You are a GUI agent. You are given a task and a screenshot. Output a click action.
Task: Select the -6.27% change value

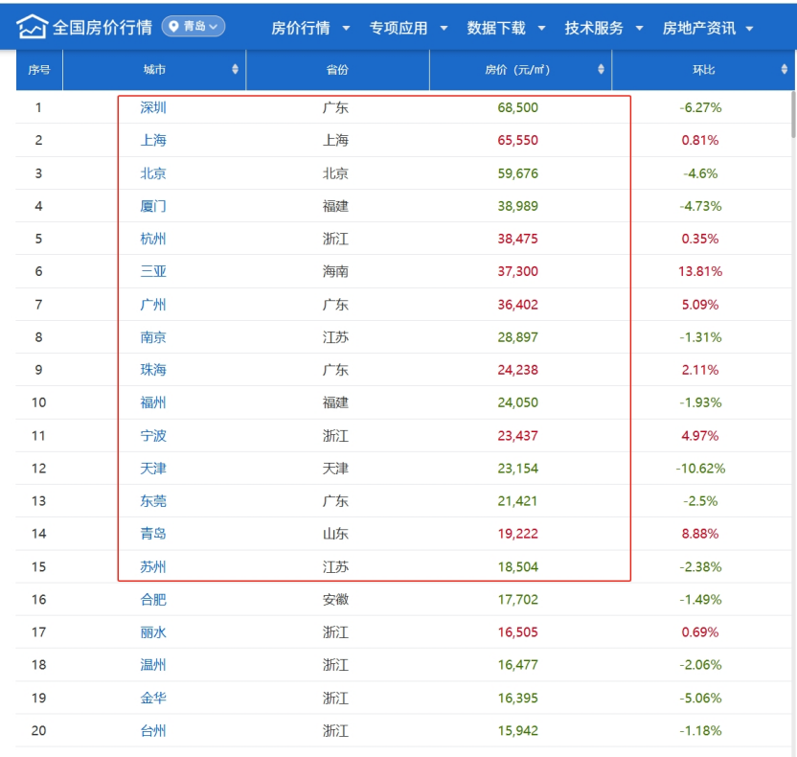(x=700, y=107)
